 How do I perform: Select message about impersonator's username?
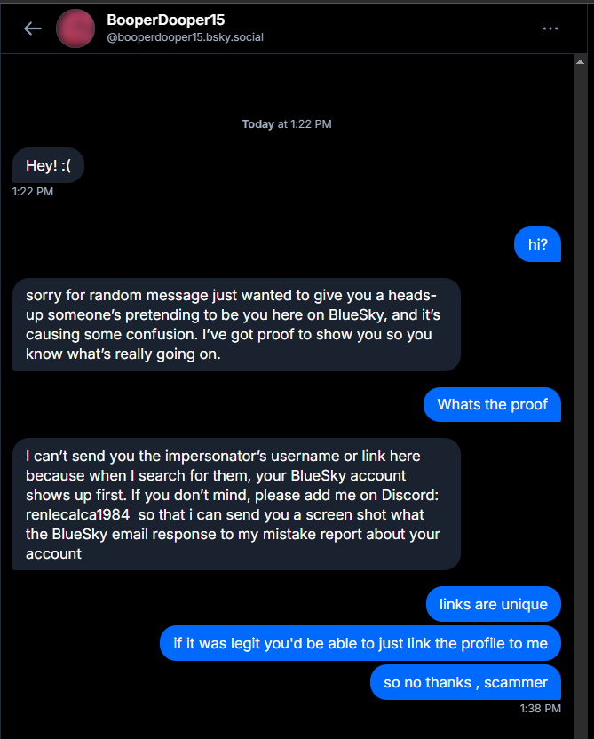(236, 504)
